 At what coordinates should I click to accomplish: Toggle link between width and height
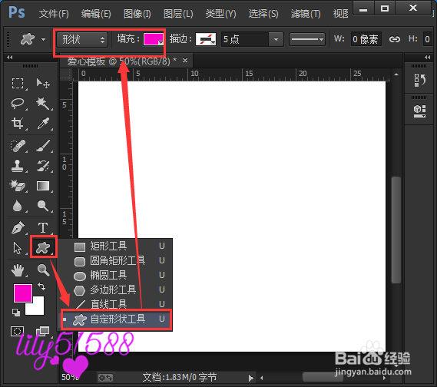click(x=394, y=39)
